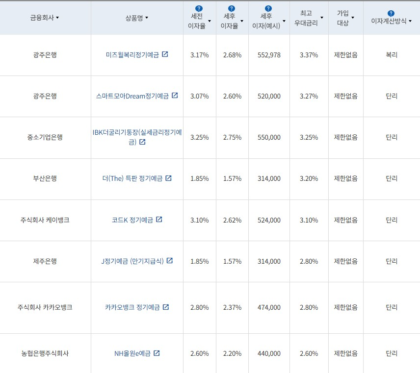The height and width of the screenshot is (373, 420).
Task: Click 520,000 after-tax interest value
Action: click(269, 97)
